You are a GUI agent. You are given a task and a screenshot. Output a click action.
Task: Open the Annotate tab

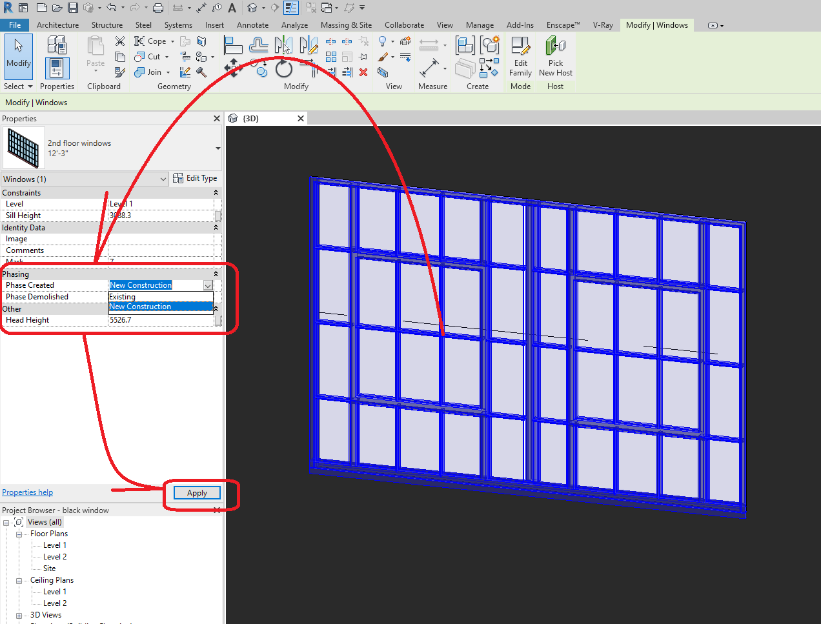tap(252, 25)
